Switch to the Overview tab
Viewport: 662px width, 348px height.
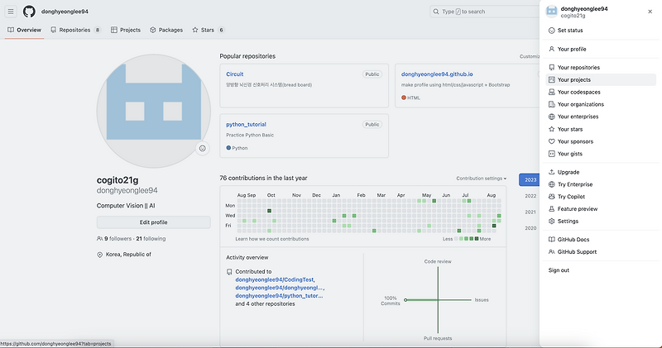(x=25, y=30)
